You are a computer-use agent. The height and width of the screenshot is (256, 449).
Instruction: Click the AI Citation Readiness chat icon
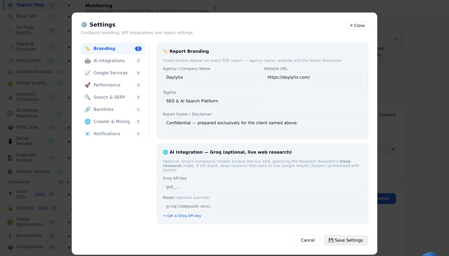coord(10,113)
